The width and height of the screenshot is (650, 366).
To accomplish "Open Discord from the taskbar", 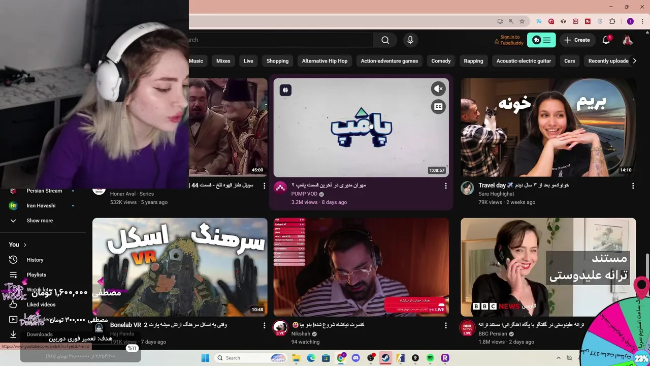I will (x=355, y=358).
